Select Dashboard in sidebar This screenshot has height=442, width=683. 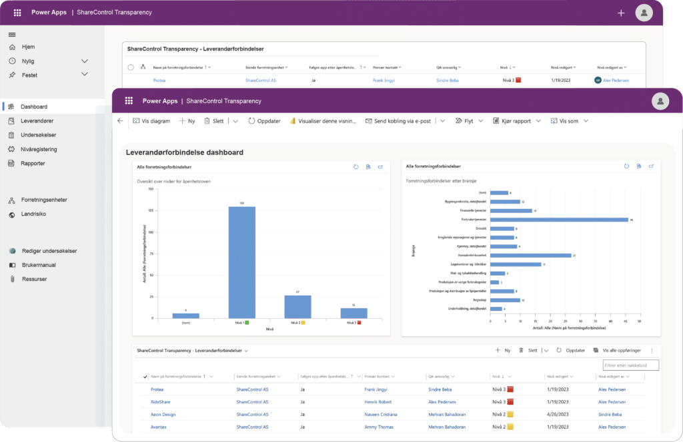point(34,107)
